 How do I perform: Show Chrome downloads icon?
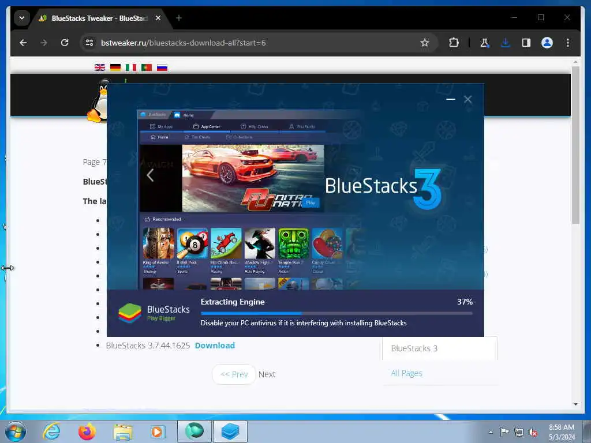[506, 43]
